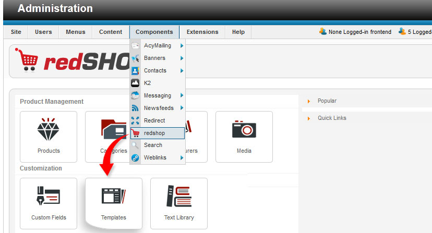Click the Templates label

coord(114,217)
